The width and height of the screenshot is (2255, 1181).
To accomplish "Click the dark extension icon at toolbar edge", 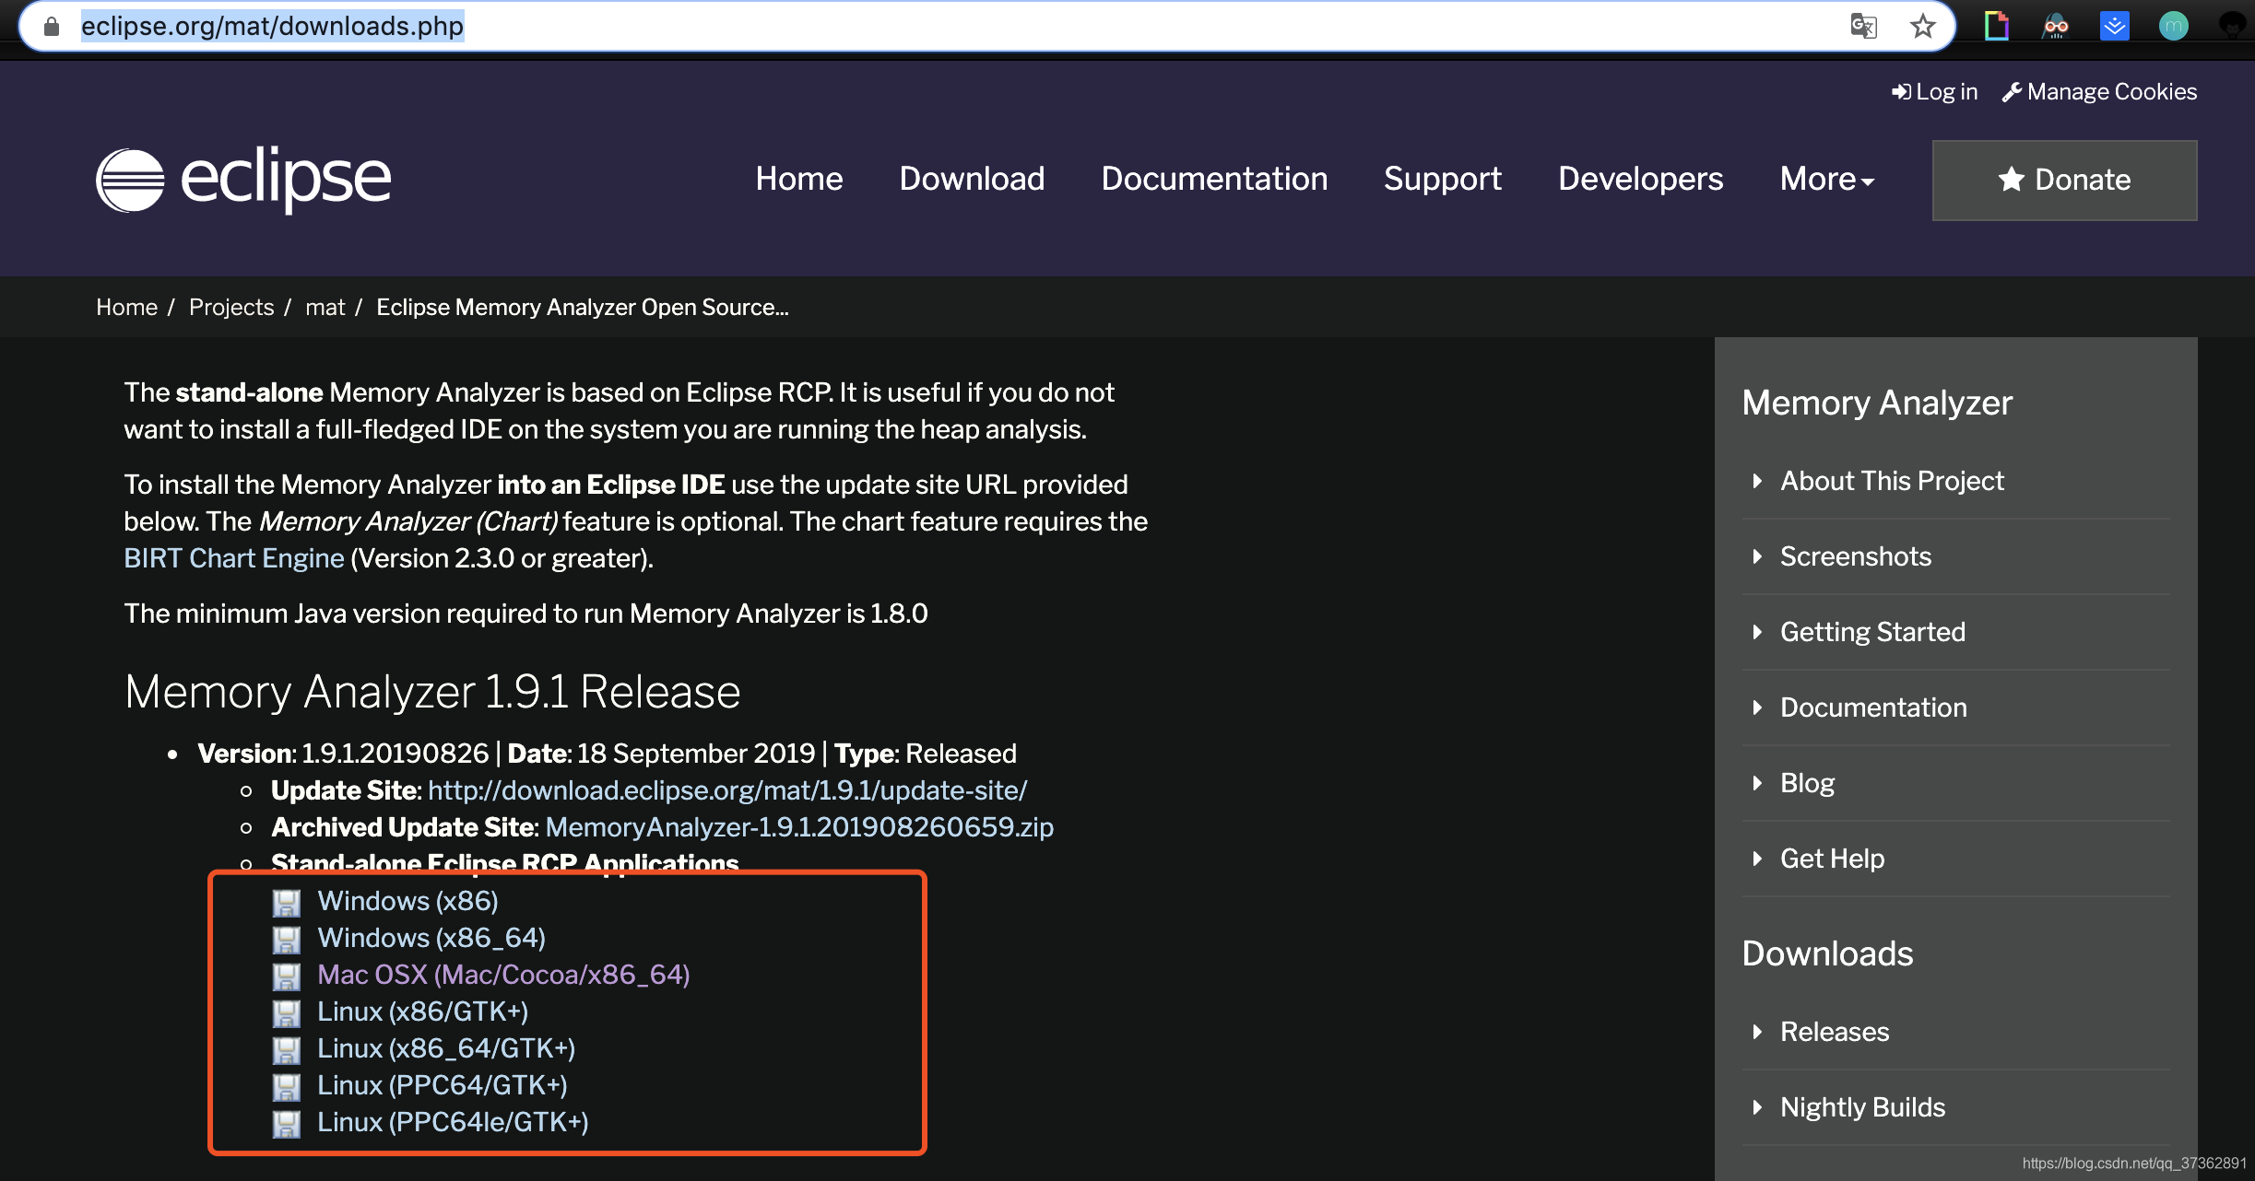I will pyautogui.click(x=2233, y=26).
